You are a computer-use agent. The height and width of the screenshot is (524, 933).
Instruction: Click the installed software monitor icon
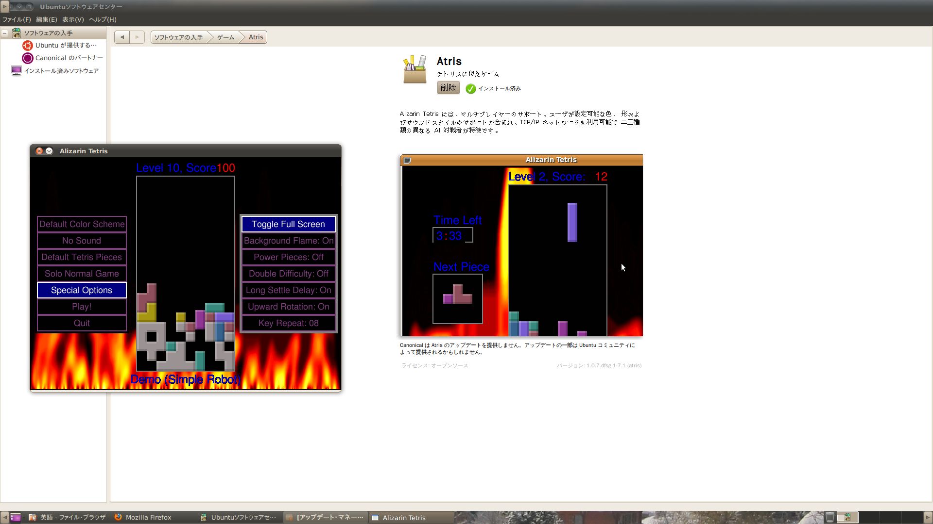(x=17, y=71)
